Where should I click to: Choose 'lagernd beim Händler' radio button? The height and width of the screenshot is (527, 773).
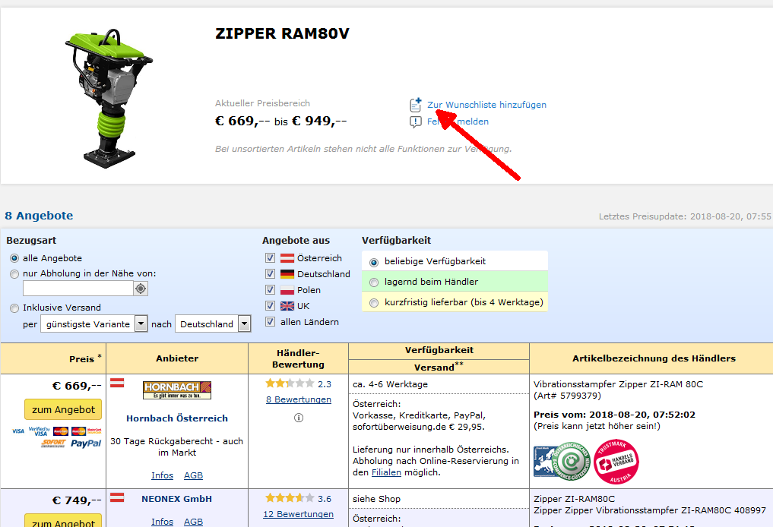(x=374, y=282)
